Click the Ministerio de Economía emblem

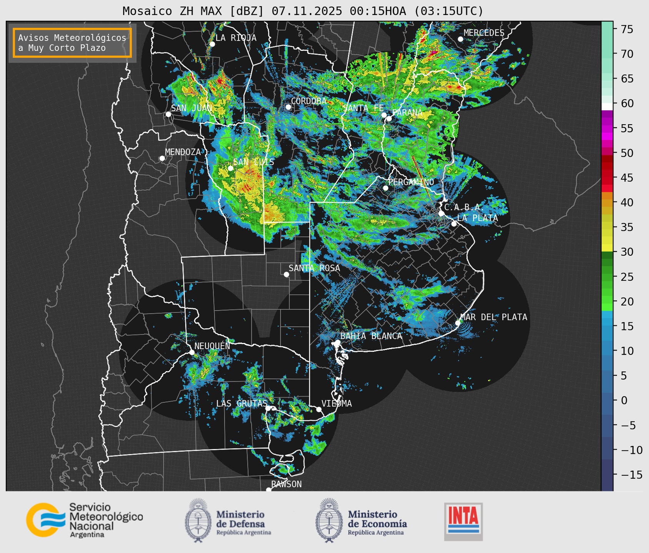[329, 520]
